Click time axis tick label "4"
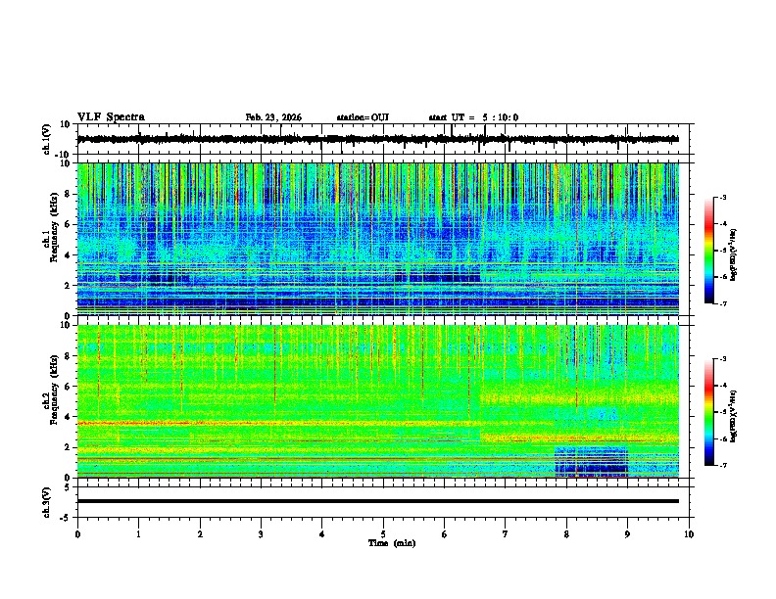776x599 pixels. point(322,534)
